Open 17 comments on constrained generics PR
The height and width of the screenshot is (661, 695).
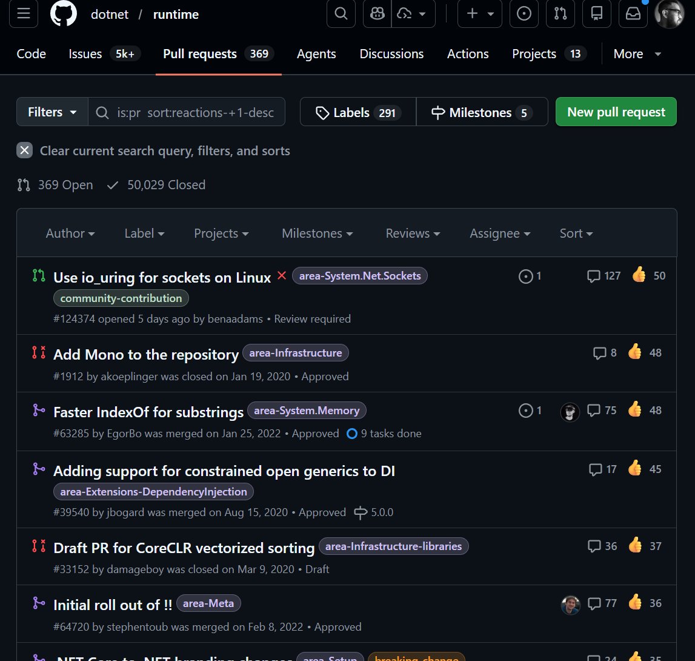click(x=603, y=469)
